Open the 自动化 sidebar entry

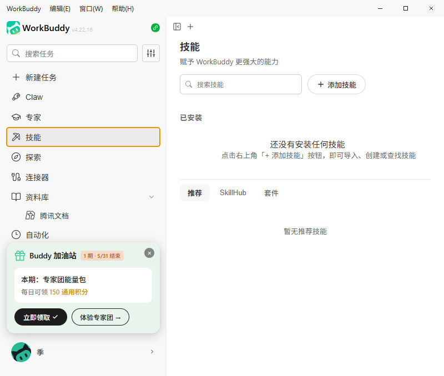pos(83,235)
